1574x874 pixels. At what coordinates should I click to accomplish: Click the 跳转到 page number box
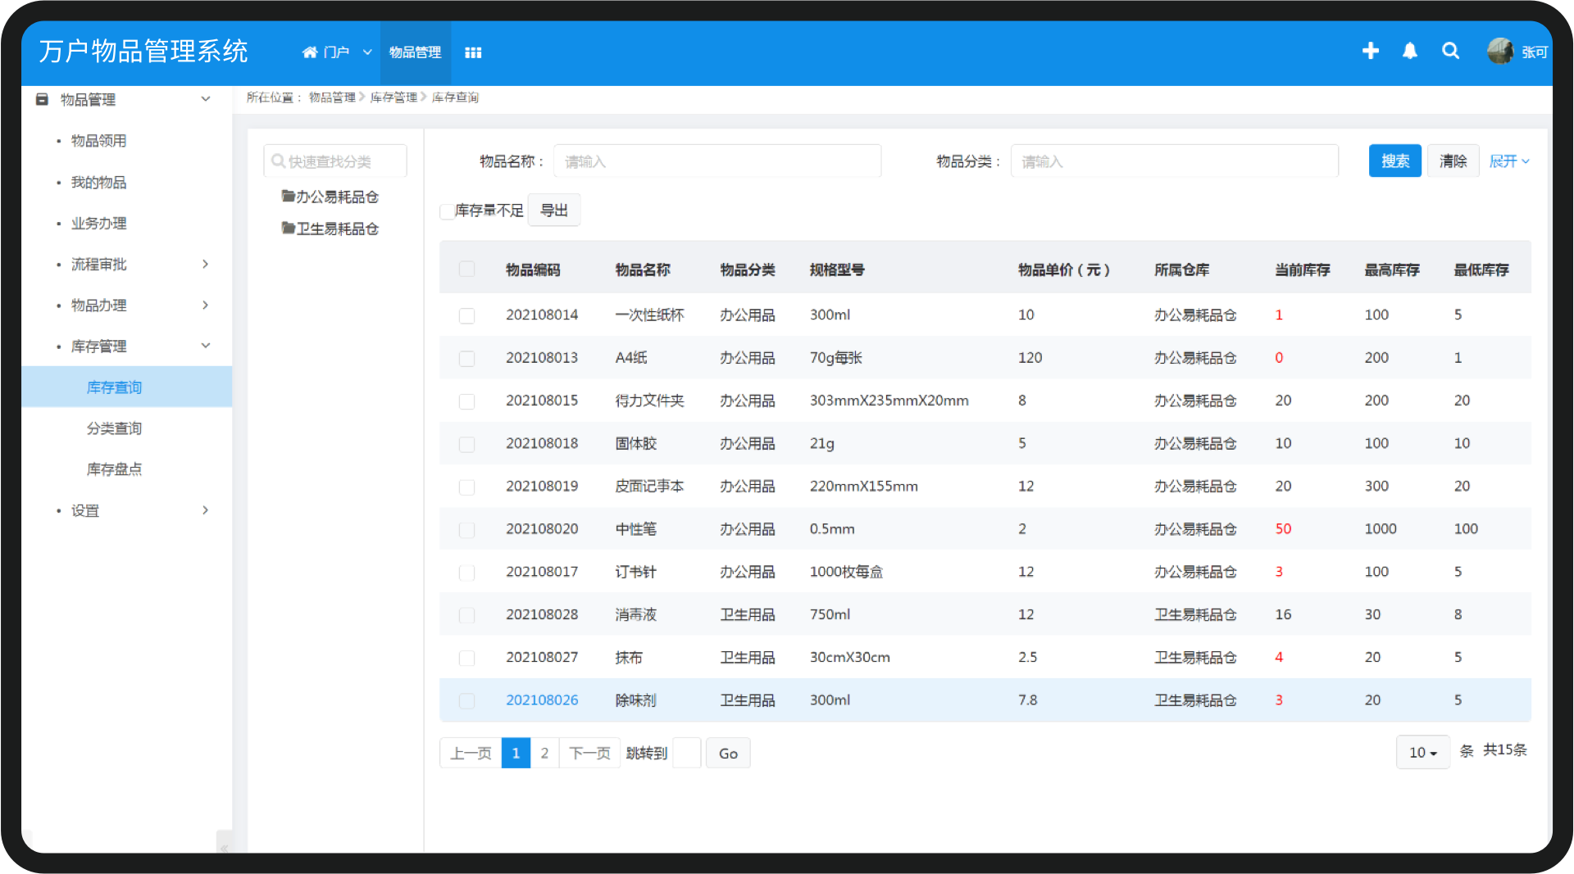click(x=687, y=753)
